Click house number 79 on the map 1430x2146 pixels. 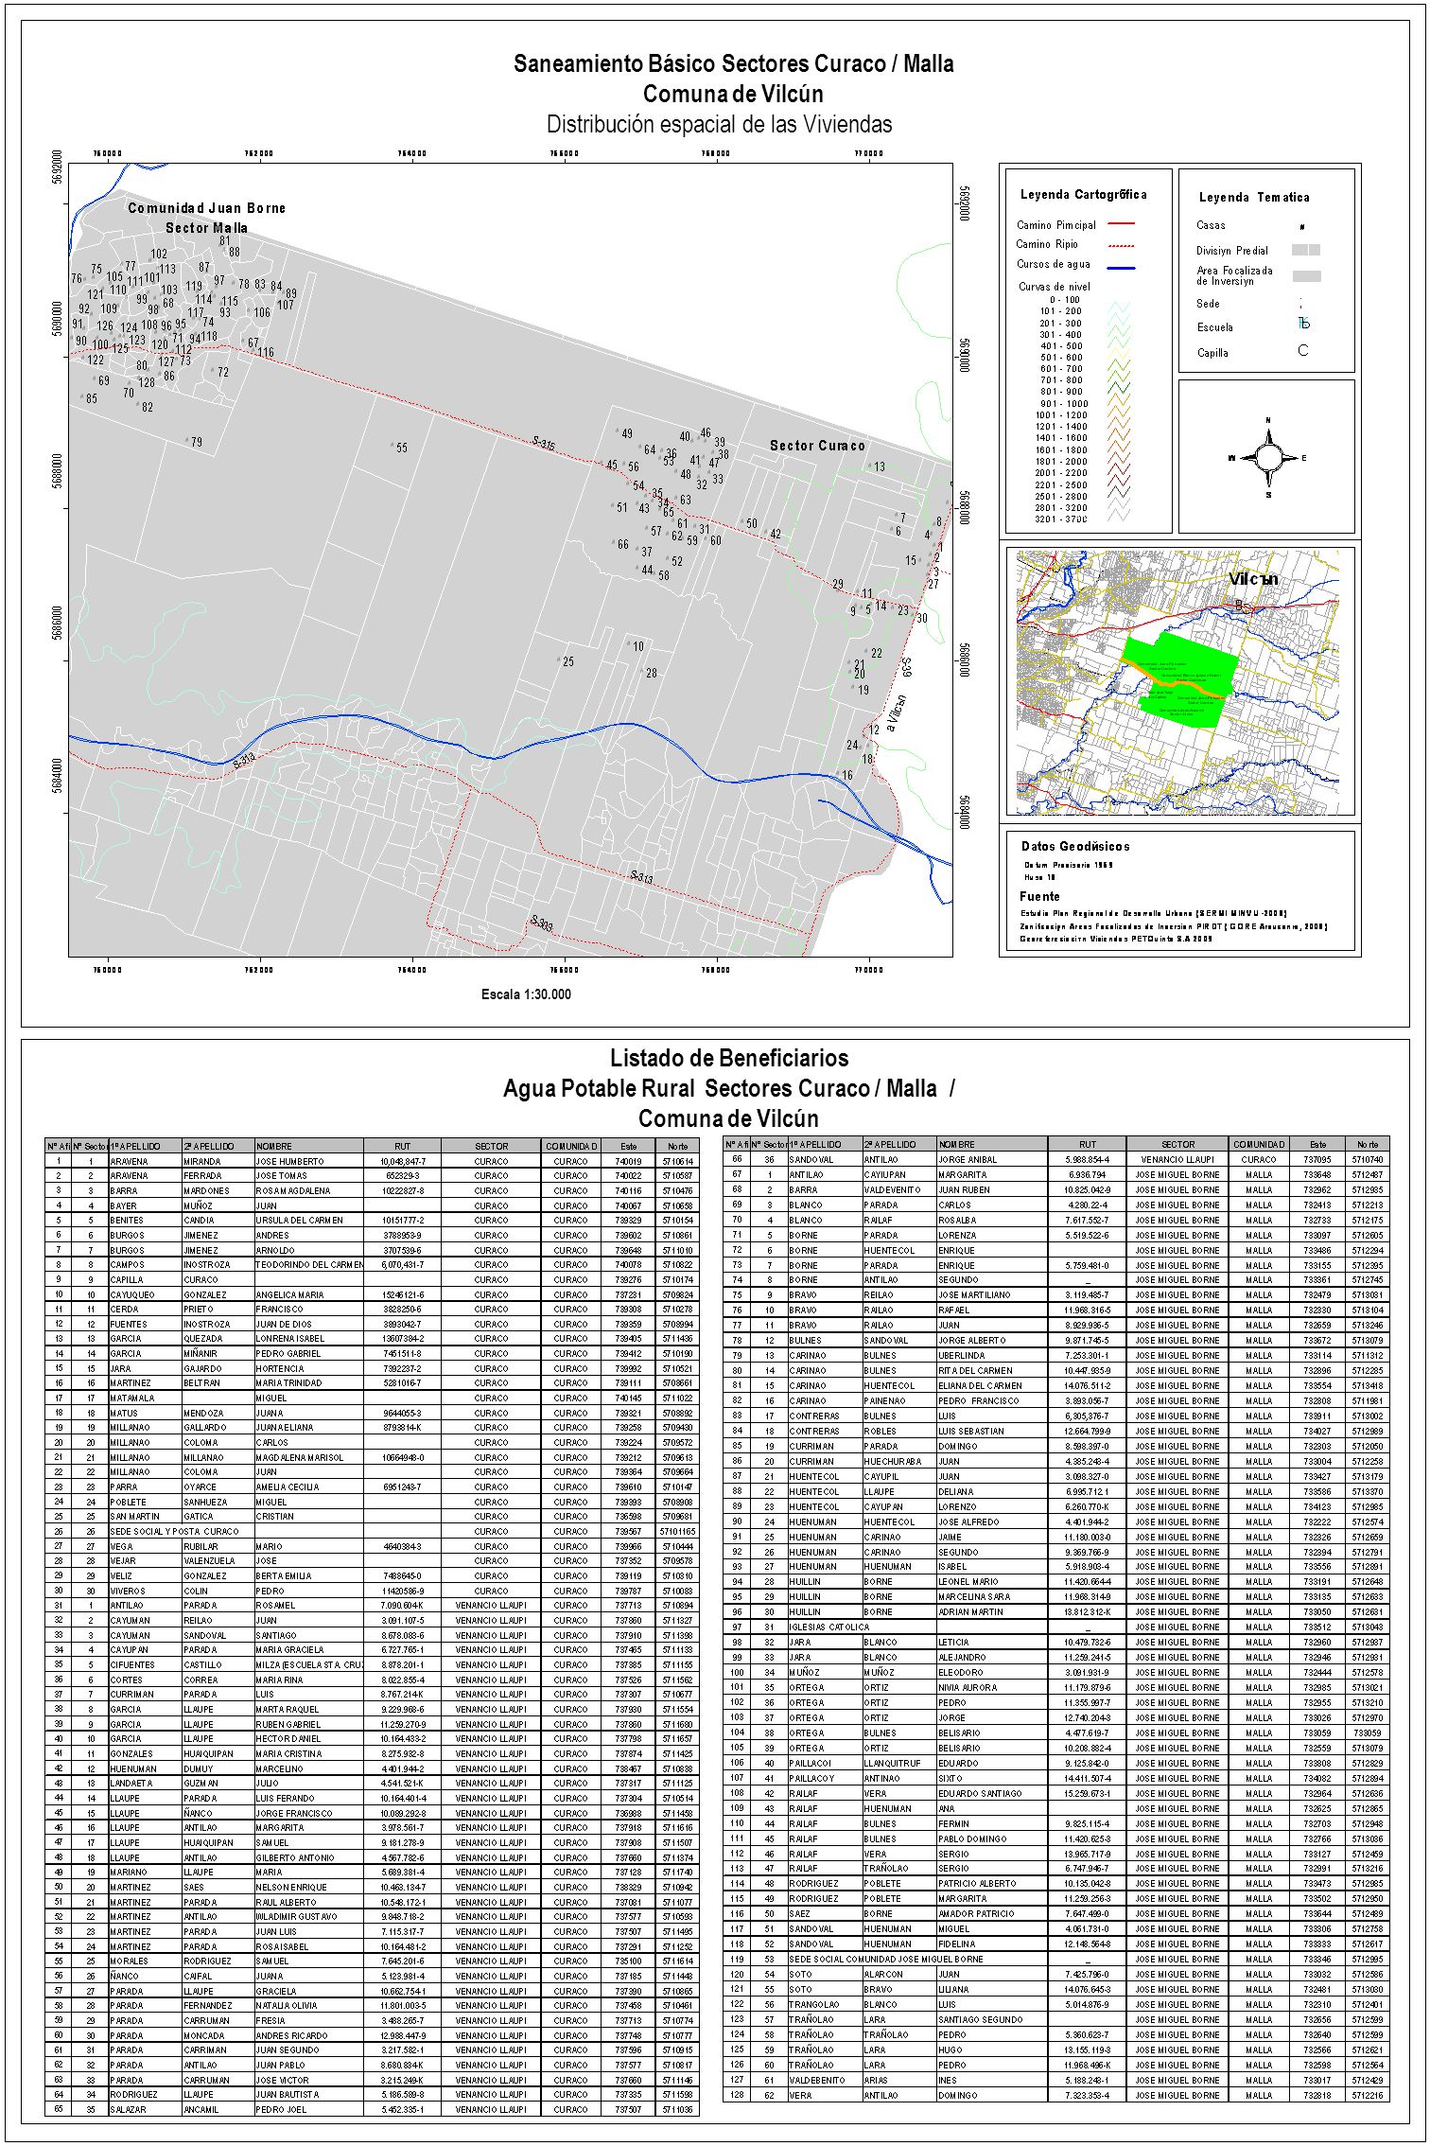(x=196, y=442)
